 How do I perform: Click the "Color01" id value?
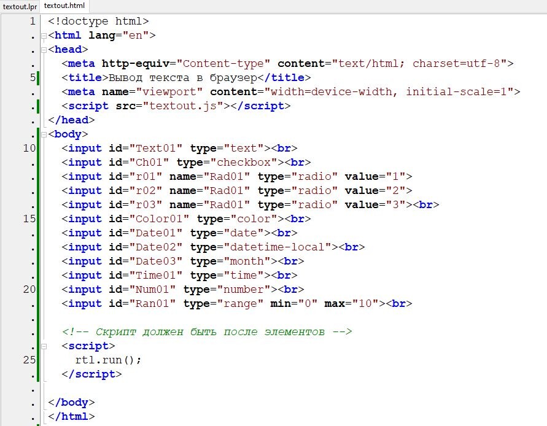click(x=160, y=219)
